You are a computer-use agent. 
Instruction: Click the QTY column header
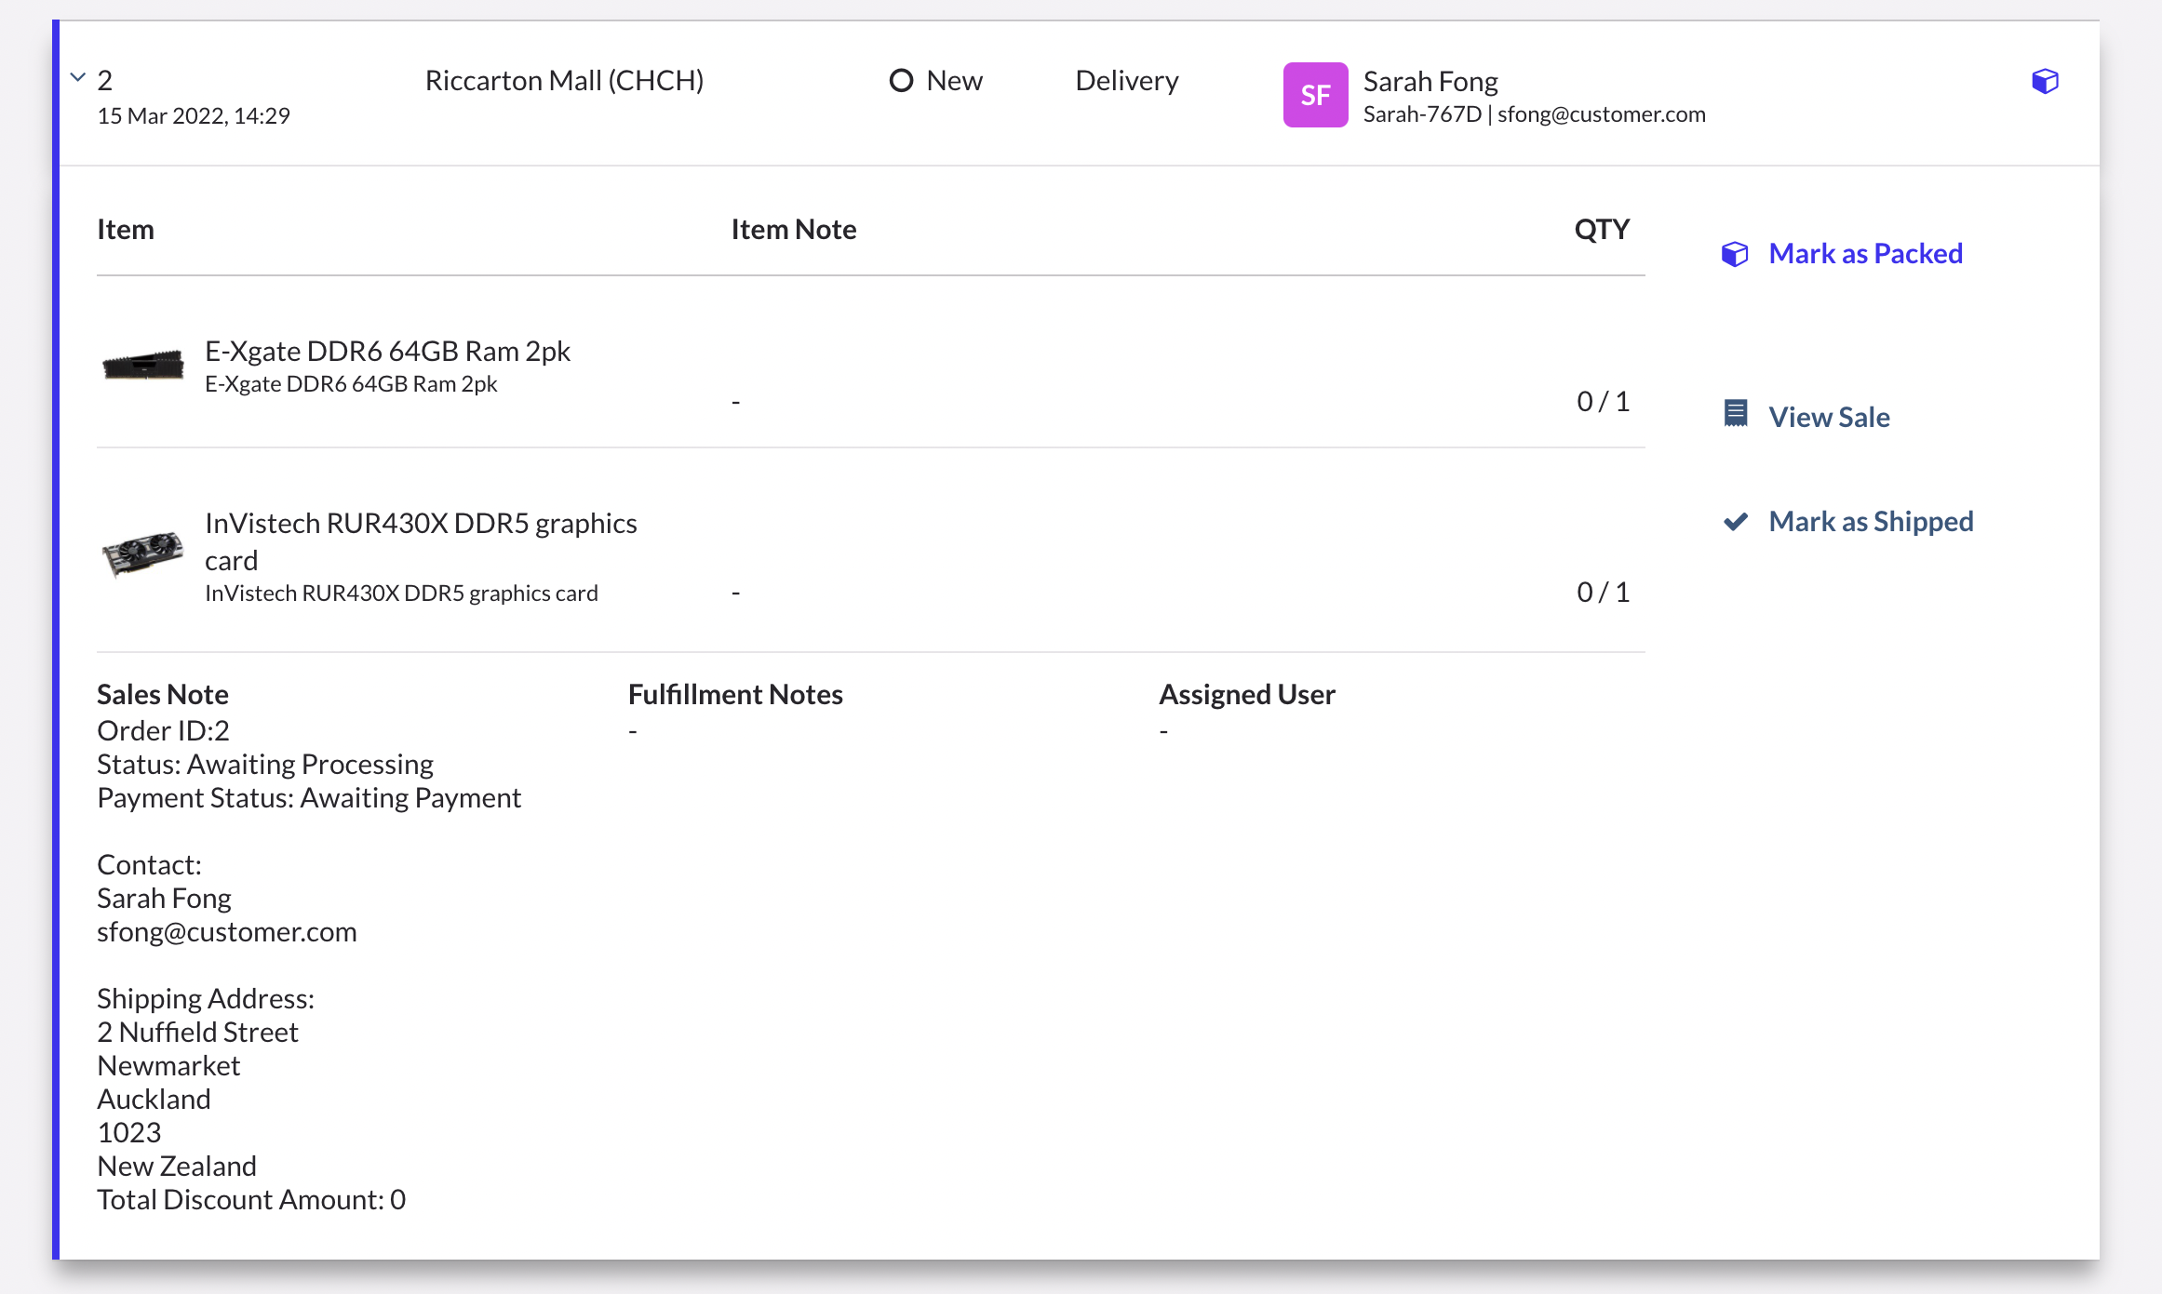1602,230
